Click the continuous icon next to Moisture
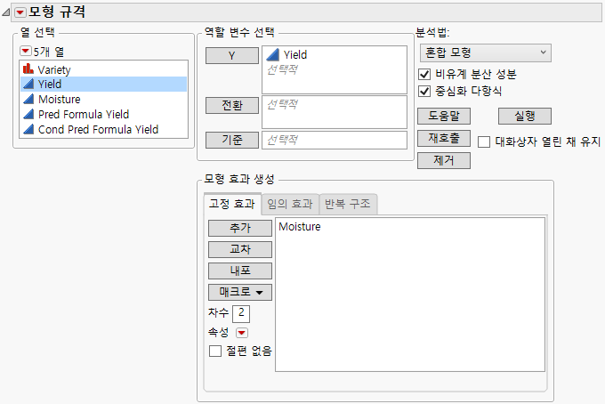605x404 pixels. coord(28,99)
